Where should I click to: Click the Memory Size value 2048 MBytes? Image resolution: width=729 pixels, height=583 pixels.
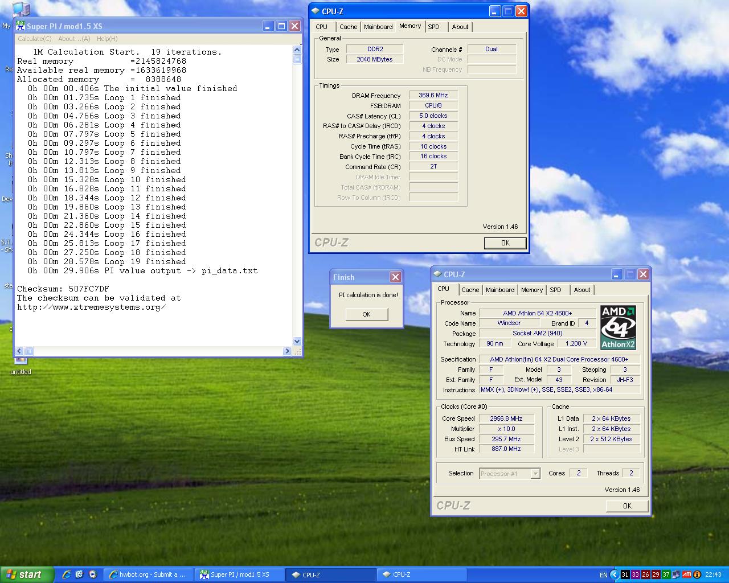coord(374,59)
